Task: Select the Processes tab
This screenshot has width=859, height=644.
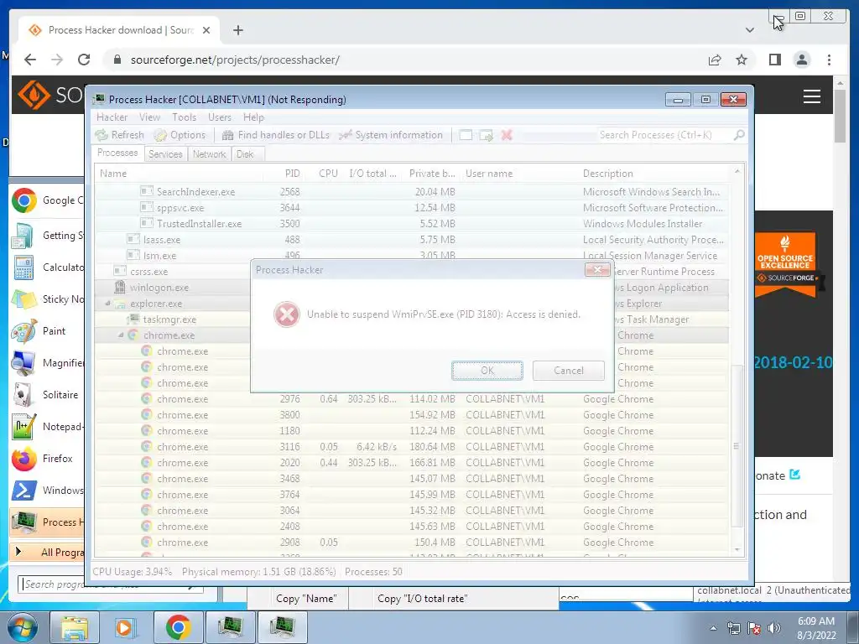Action: (x=117, y=153)
